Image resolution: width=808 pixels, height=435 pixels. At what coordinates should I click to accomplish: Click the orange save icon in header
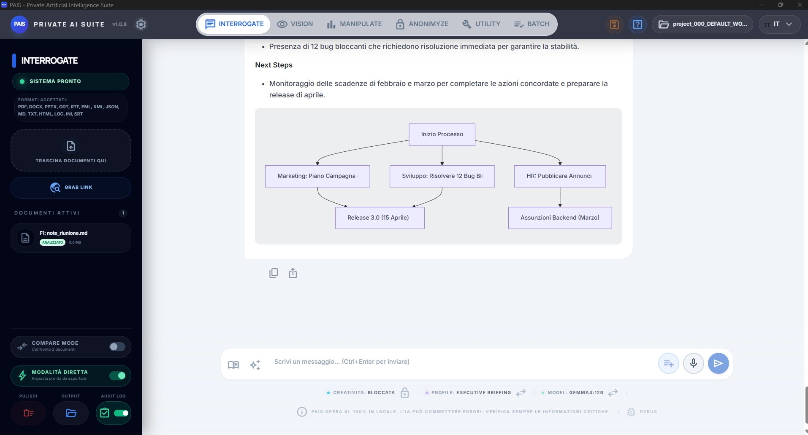[614, 24]
